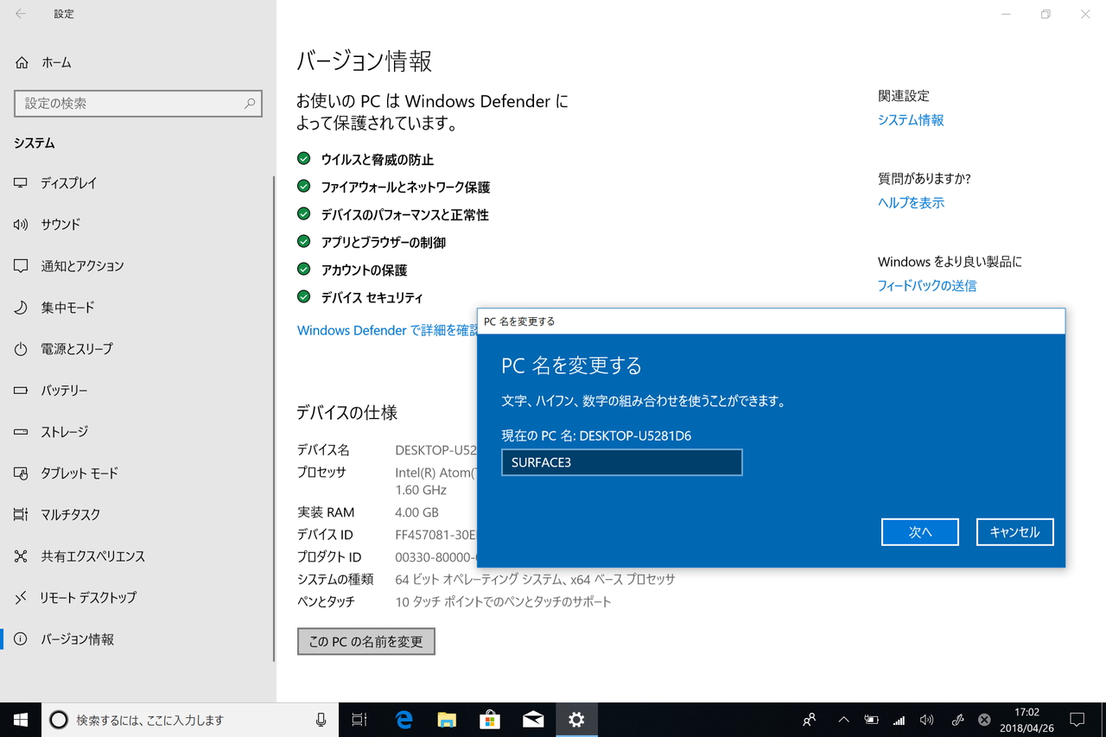The height and width of the screenshot is (737, 1106).
Task: Click the 4.00 GB RAM value
Action: [417, 512]
